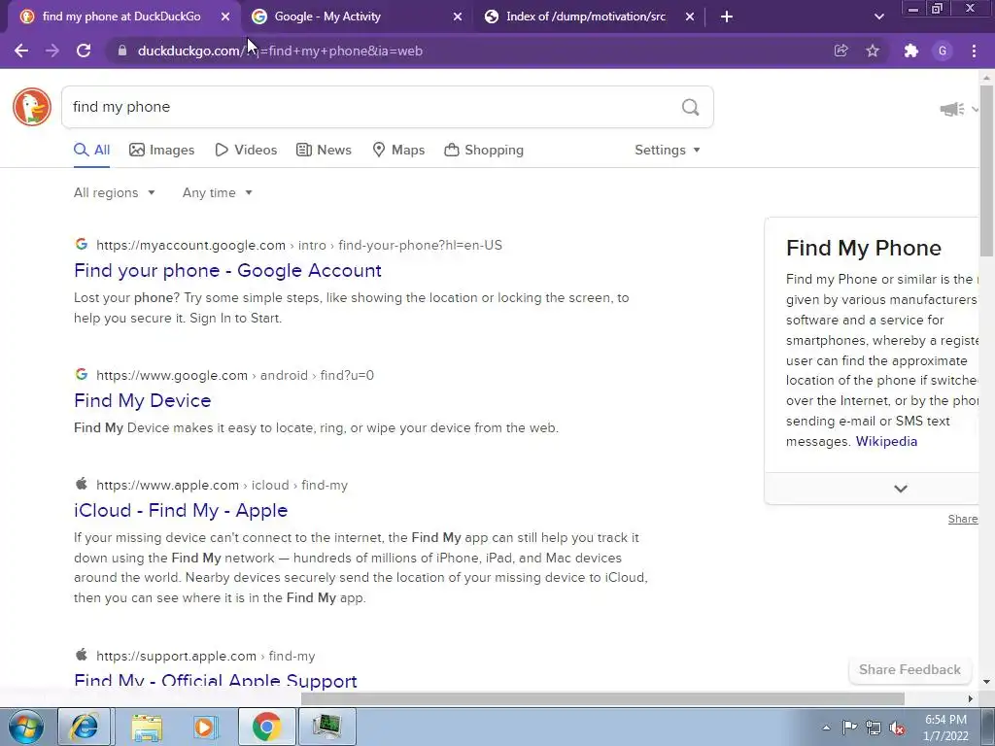This screenshot has height=746, width=995.
Task: Switch to Images results
Action: (162, 151)
